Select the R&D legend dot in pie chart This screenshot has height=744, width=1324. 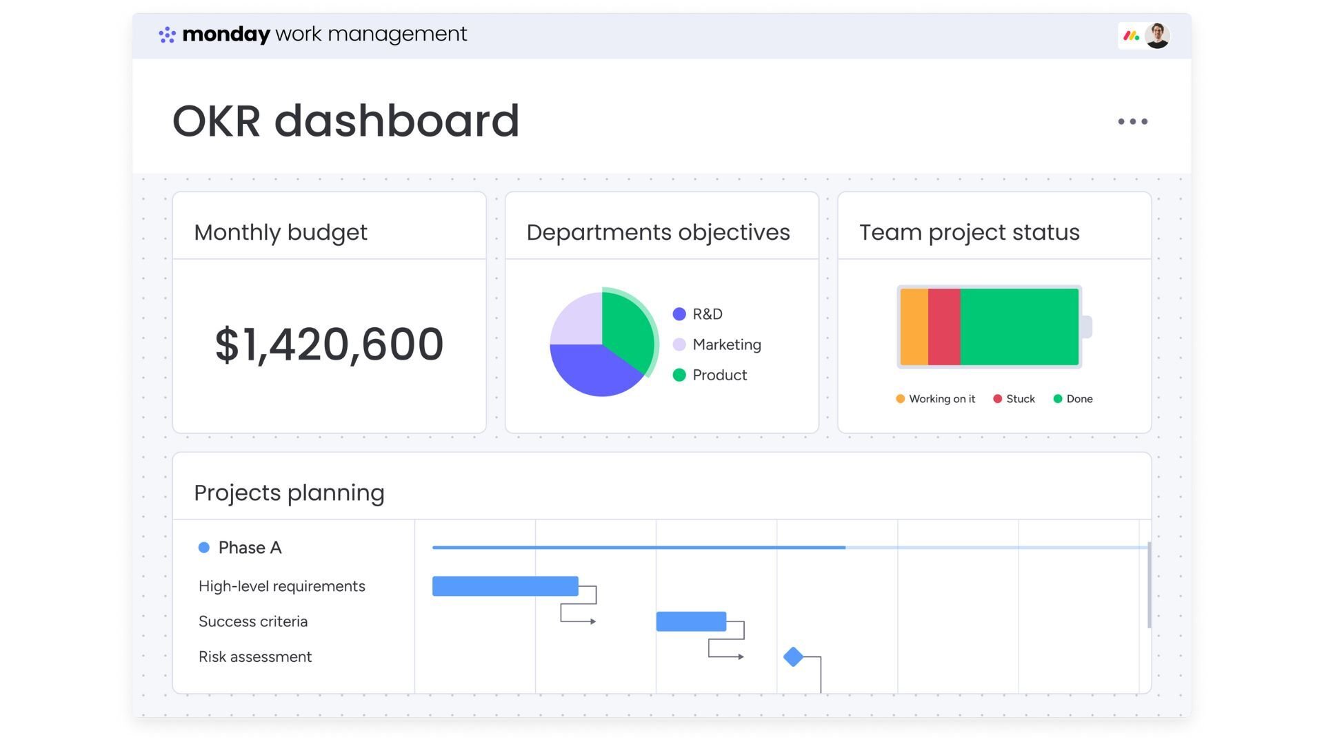click(679, 313)
